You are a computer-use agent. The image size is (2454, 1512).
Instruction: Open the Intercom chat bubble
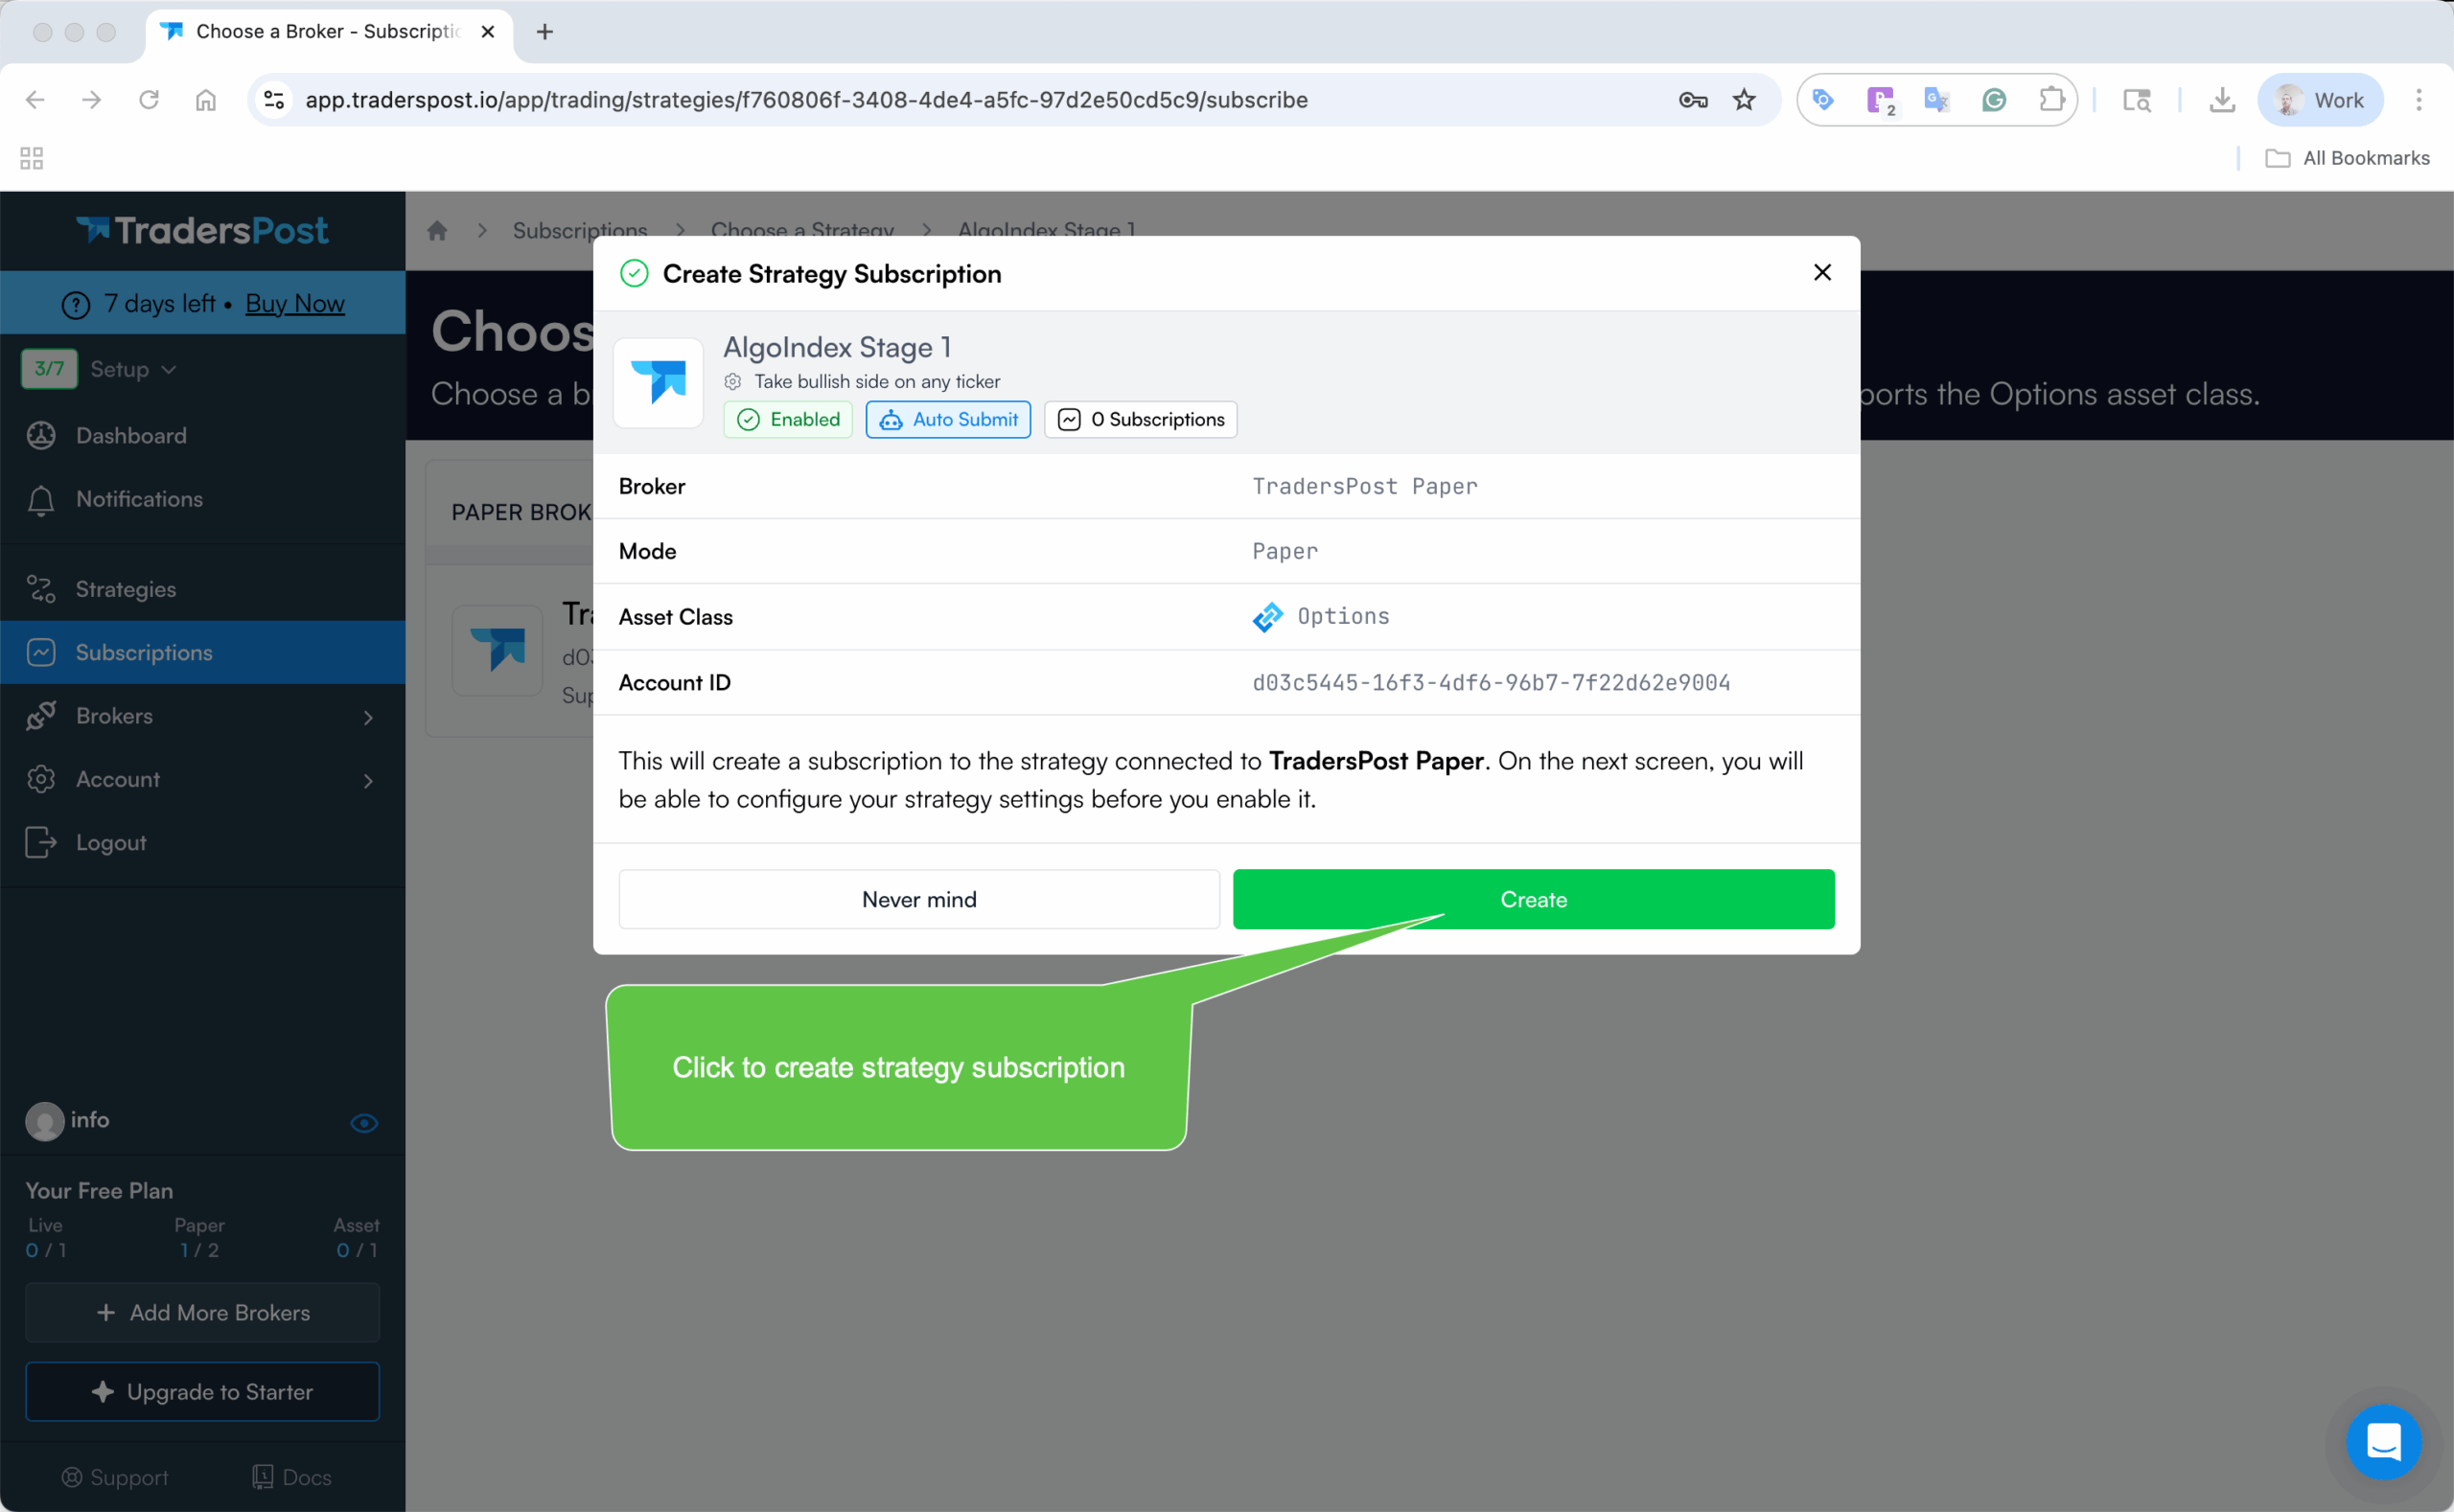2383,1442
